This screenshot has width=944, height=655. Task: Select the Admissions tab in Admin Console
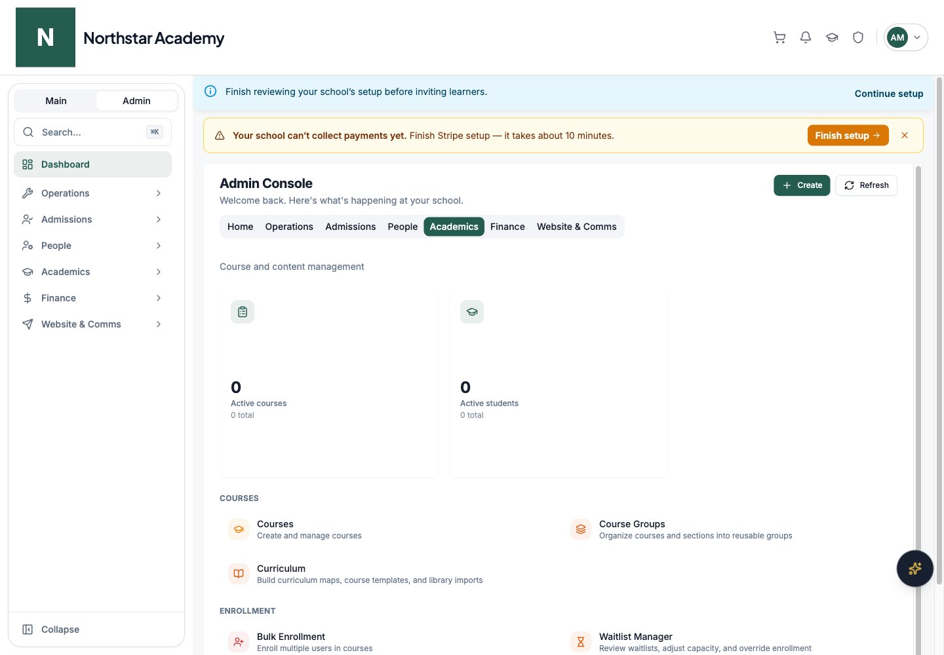tap(351, 227)
